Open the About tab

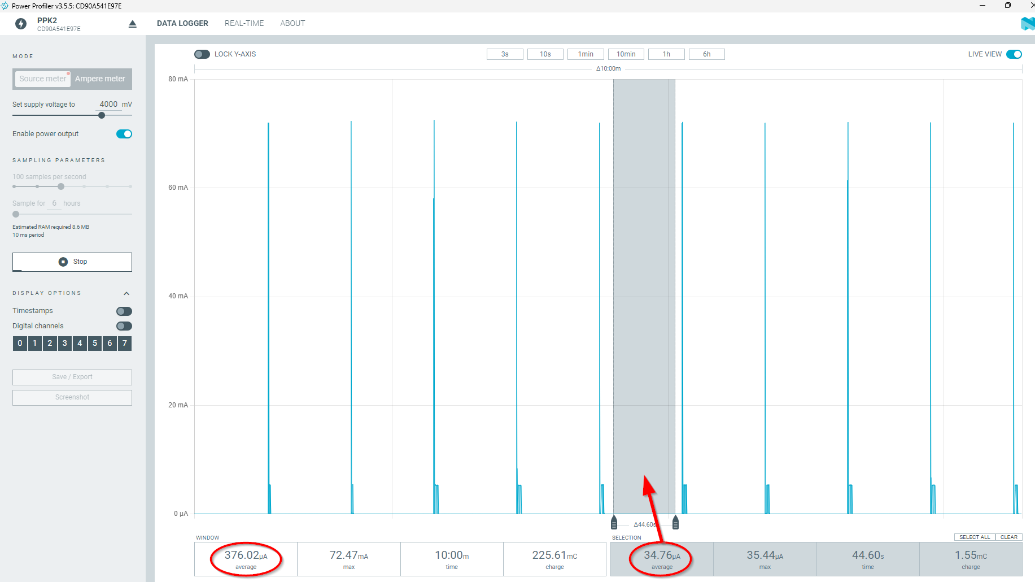(x=292, y=23)
